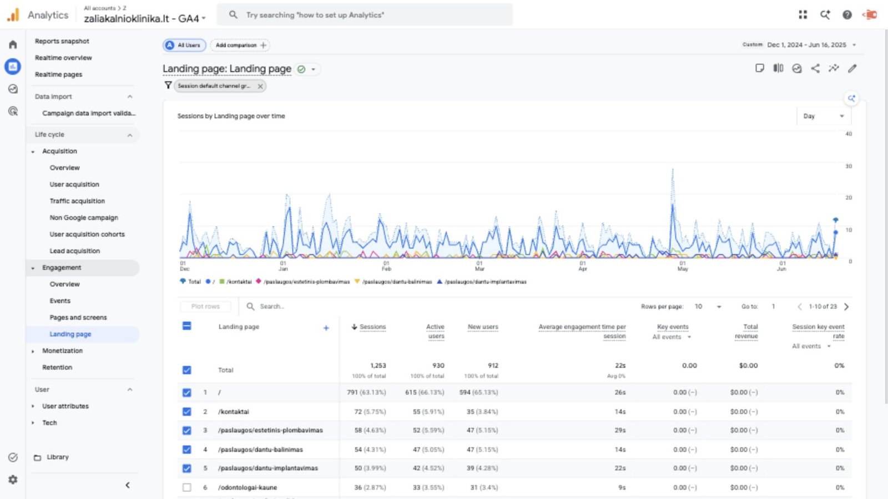888x499 pixels.
Task: Click the share this report icon
Action: (x=815, y=68)
